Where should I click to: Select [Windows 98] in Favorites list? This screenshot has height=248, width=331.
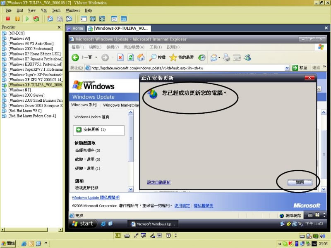pos(19,38)
